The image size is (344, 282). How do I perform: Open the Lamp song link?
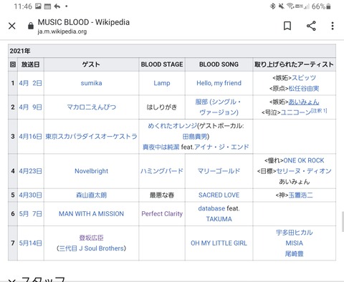[162, 83]
